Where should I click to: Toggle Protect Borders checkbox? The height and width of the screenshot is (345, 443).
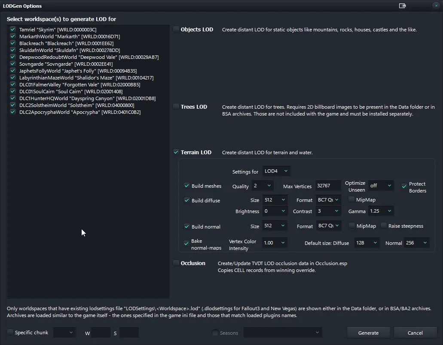(404, 186)
